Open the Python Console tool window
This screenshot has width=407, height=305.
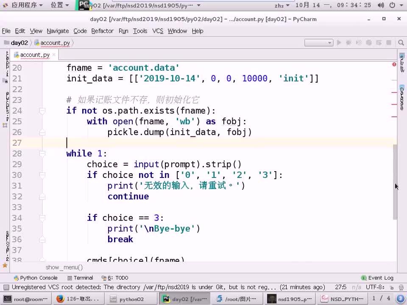point(35,278)
